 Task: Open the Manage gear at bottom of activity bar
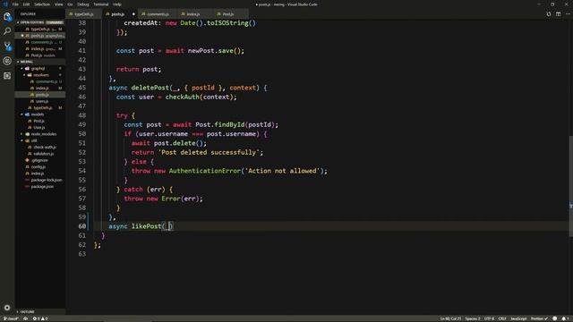7,308
